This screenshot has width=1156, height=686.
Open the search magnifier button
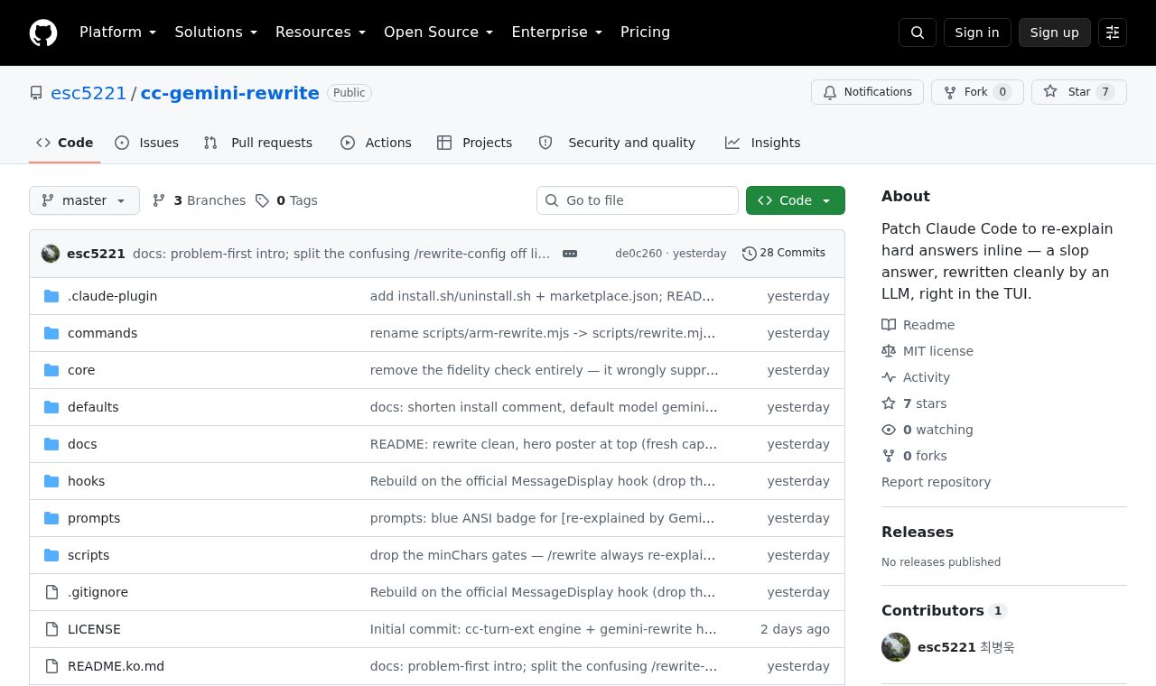click(918, 32)
